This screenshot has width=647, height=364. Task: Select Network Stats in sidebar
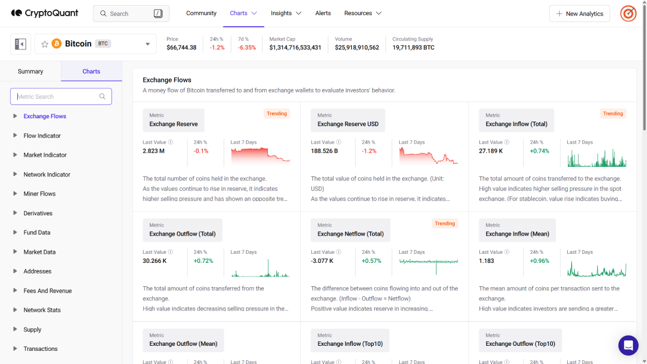42,310
